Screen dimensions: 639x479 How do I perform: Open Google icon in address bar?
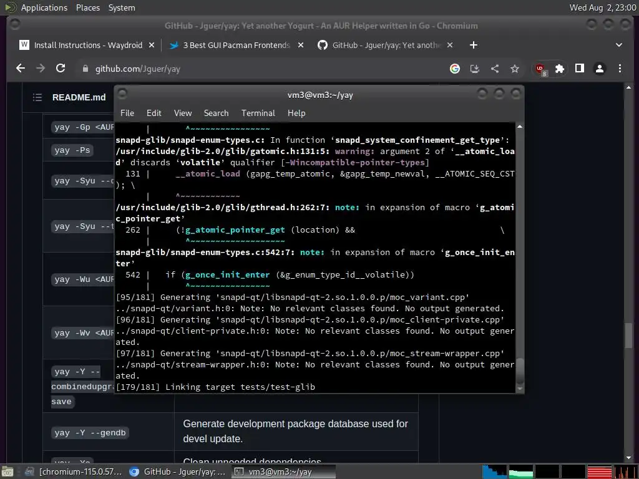coord(455,69)
